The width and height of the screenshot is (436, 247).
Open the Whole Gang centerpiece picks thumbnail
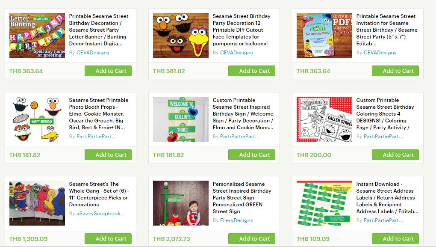(37, 203)
